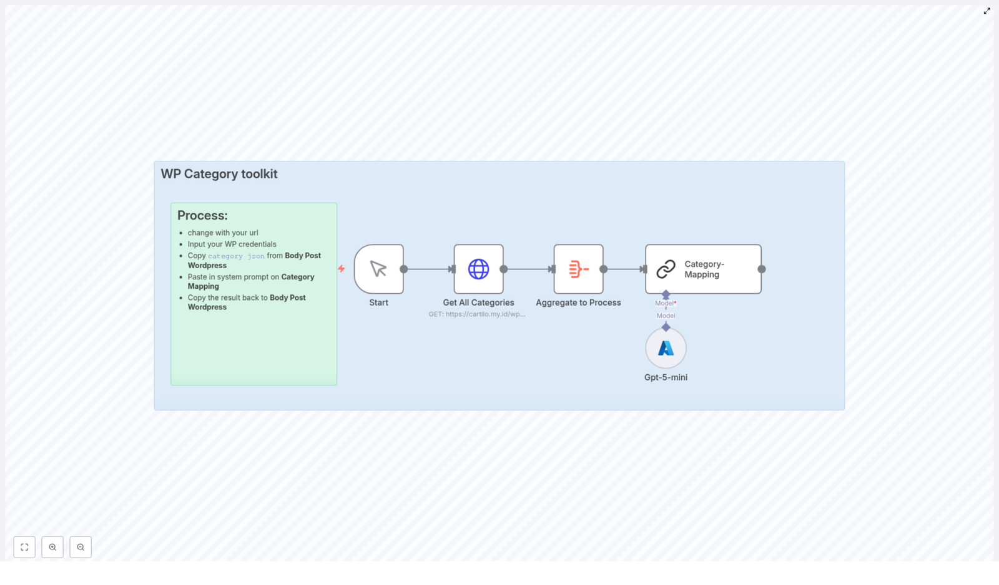Select the Azure icon on the Gpt-5-mini node
Viewport: 999px width, 585px height.
(x=666, y=348)
